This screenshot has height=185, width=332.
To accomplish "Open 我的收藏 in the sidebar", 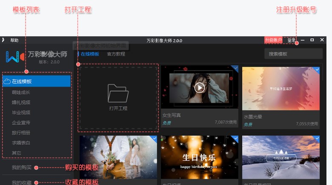I will coord(22,182).
